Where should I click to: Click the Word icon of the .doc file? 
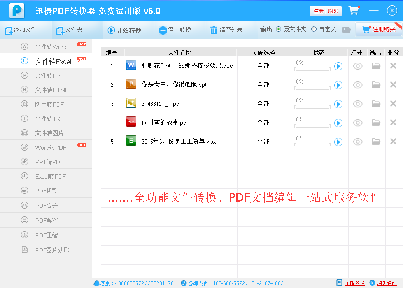131,65
